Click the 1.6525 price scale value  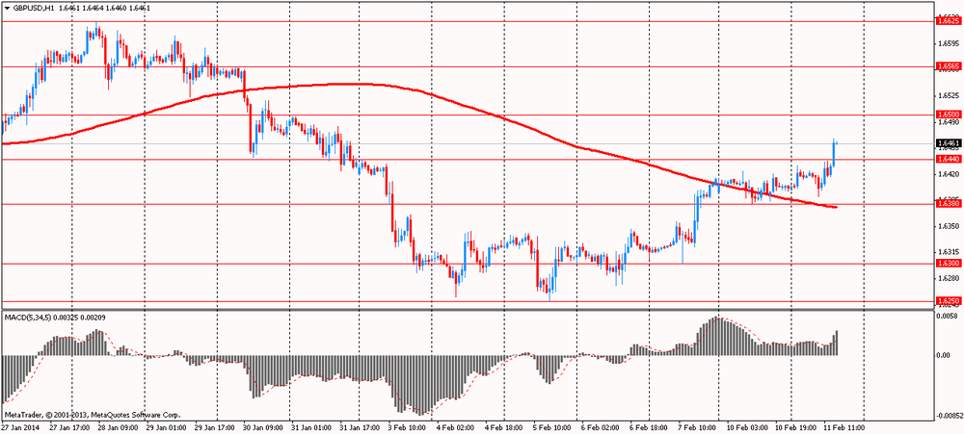tap(948, 96)
